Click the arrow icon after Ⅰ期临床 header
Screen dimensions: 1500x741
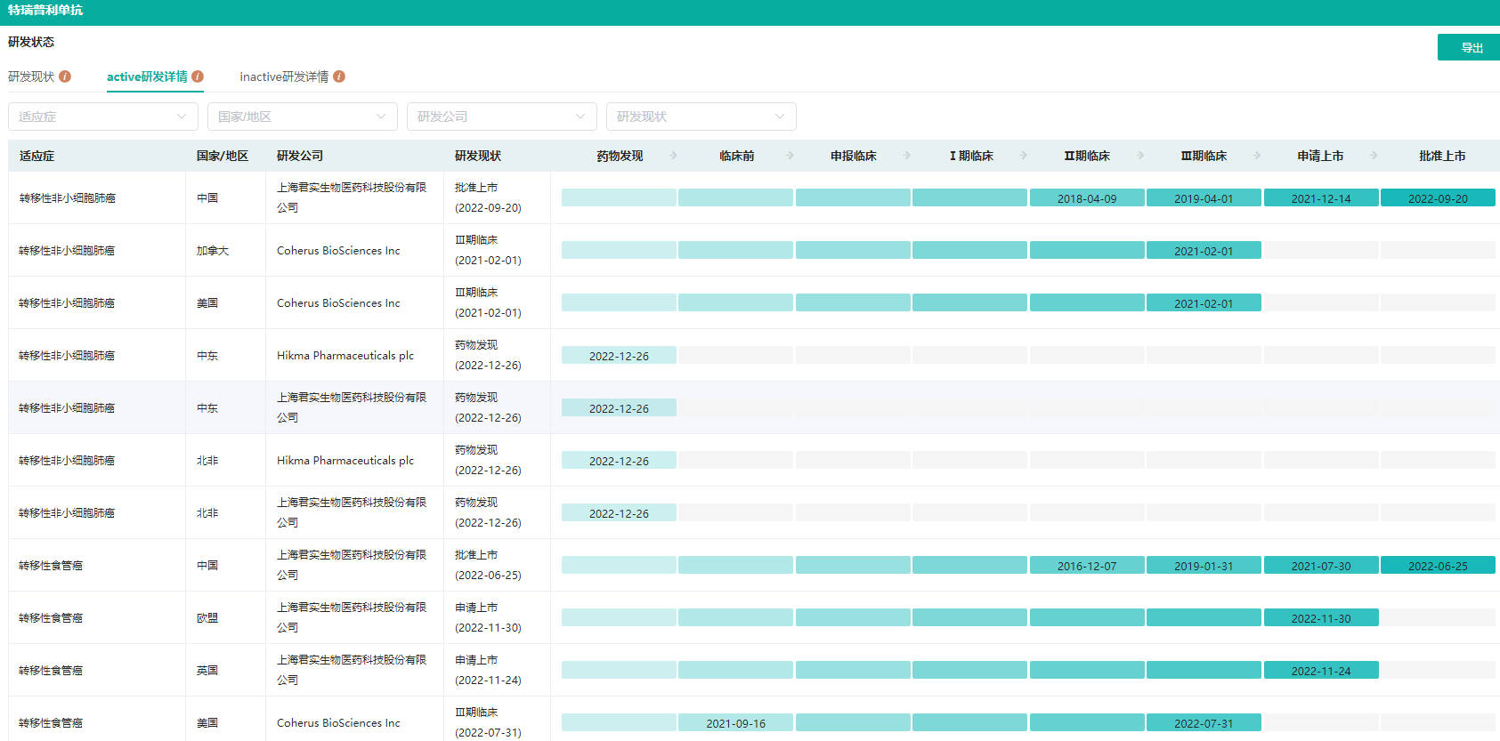coord(1023,156)
